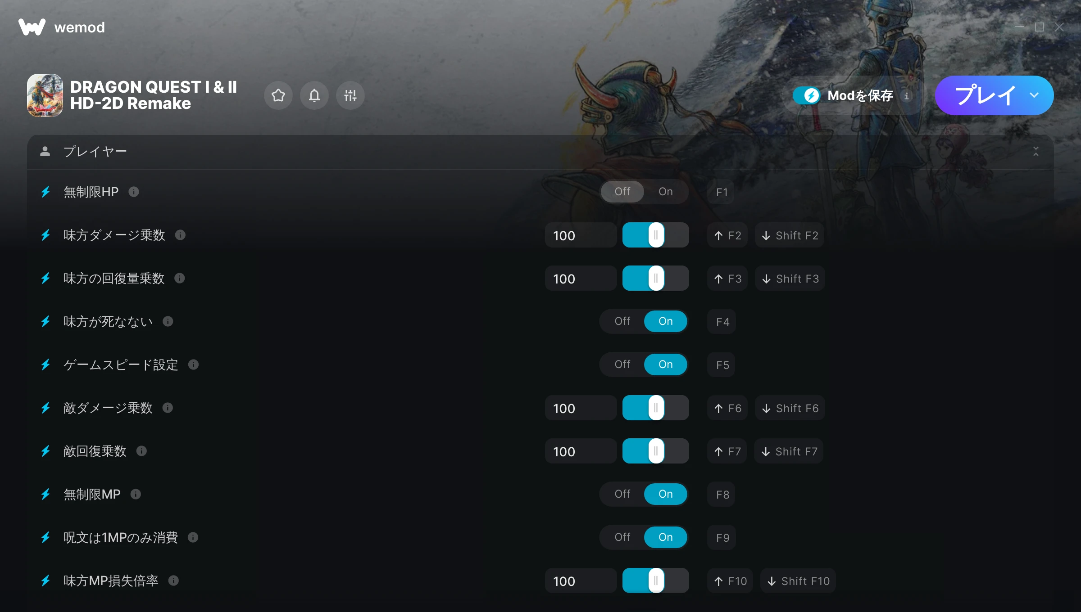Click the F5 hotkey button
The height and width of the screenshot is (612, 1081).
tap(722, 364)
